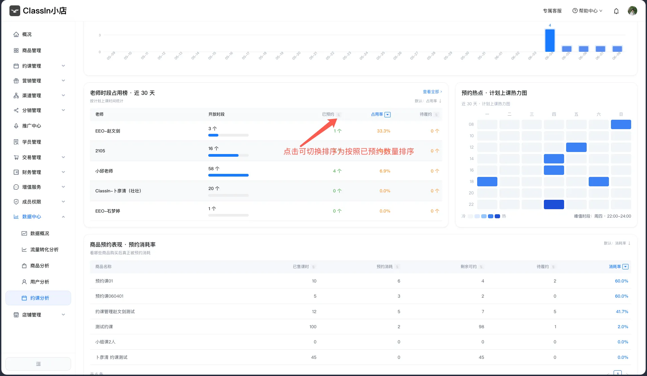This screenshot has width=647, height=376.
Task: Open 用户分析 submenu item
Action: (x=38, y=282)
